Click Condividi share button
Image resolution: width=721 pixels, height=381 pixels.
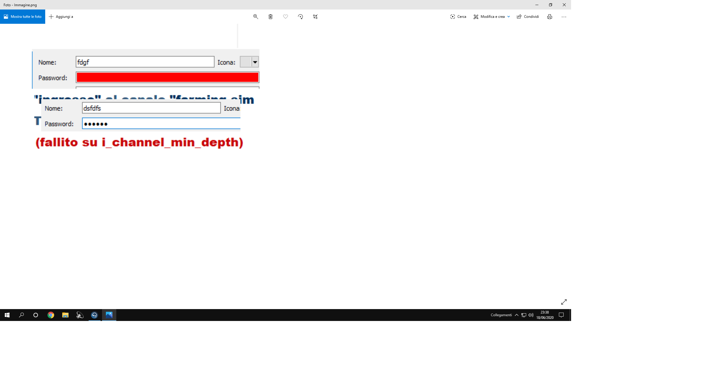point(528,17)
